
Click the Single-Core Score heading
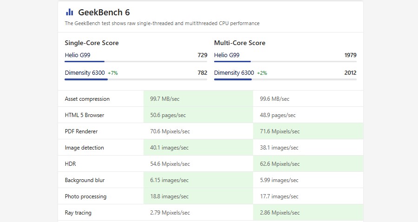tap(91, 43)
